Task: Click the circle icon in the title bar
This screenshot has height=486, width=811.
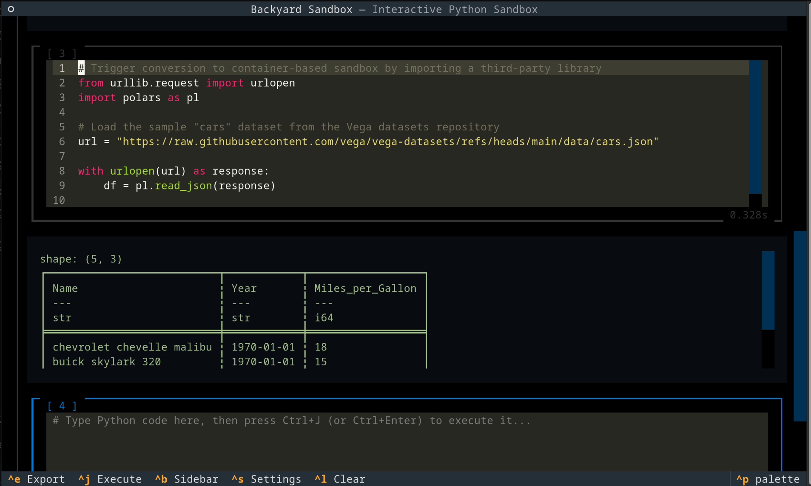Action: click(x=11, y=9)
